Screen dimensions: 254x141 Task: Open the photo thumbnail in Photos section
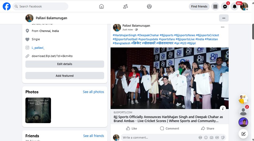coord(38,110)
